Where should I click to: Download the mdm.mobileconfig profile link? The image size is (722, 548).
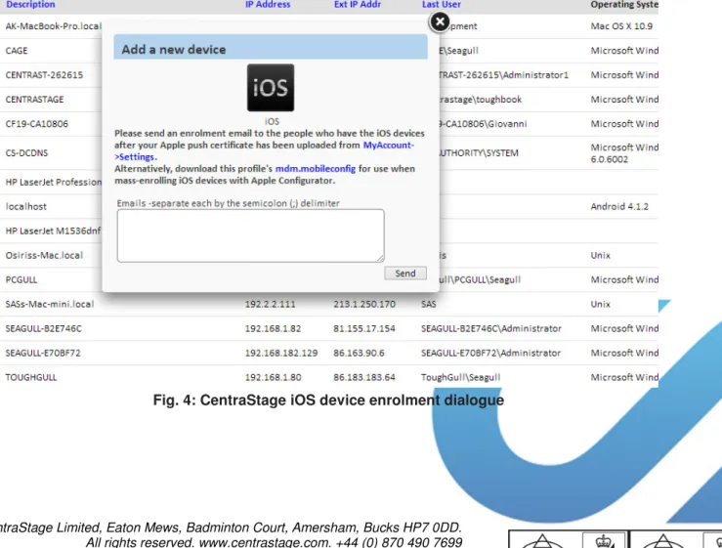click(316, 169)
